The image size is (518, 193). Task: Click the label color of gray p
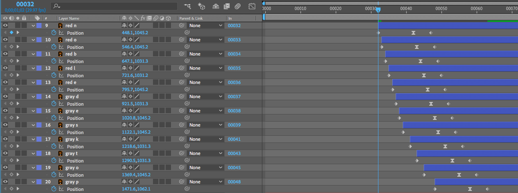39,182
